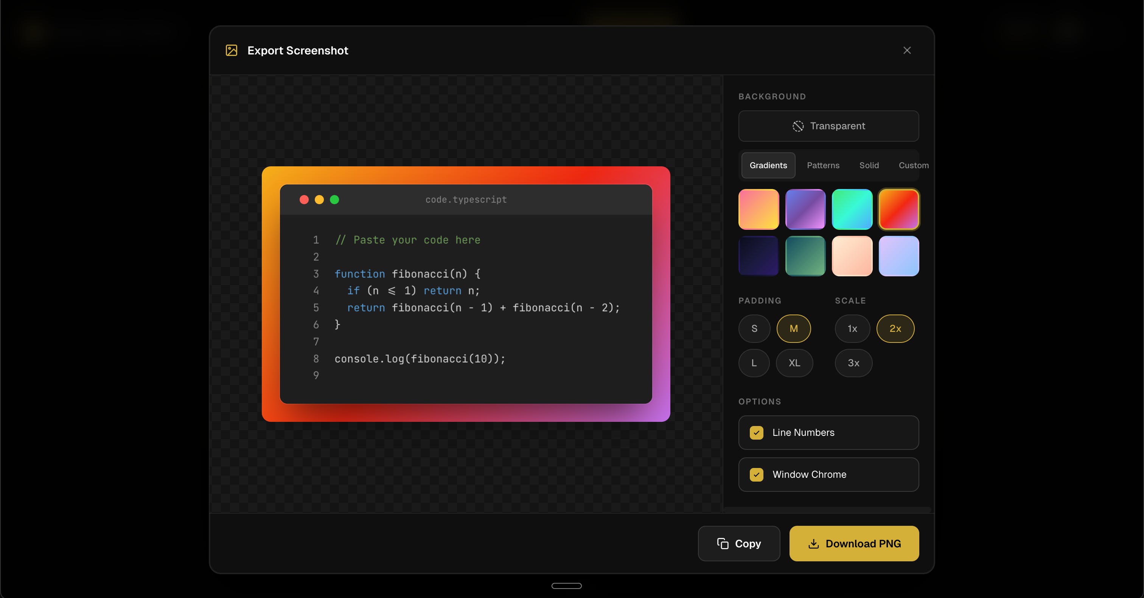Set export scale to 3x
The width and height of the screenshot is (1144, 598).
pyautogui.click(x=853, y=363)
